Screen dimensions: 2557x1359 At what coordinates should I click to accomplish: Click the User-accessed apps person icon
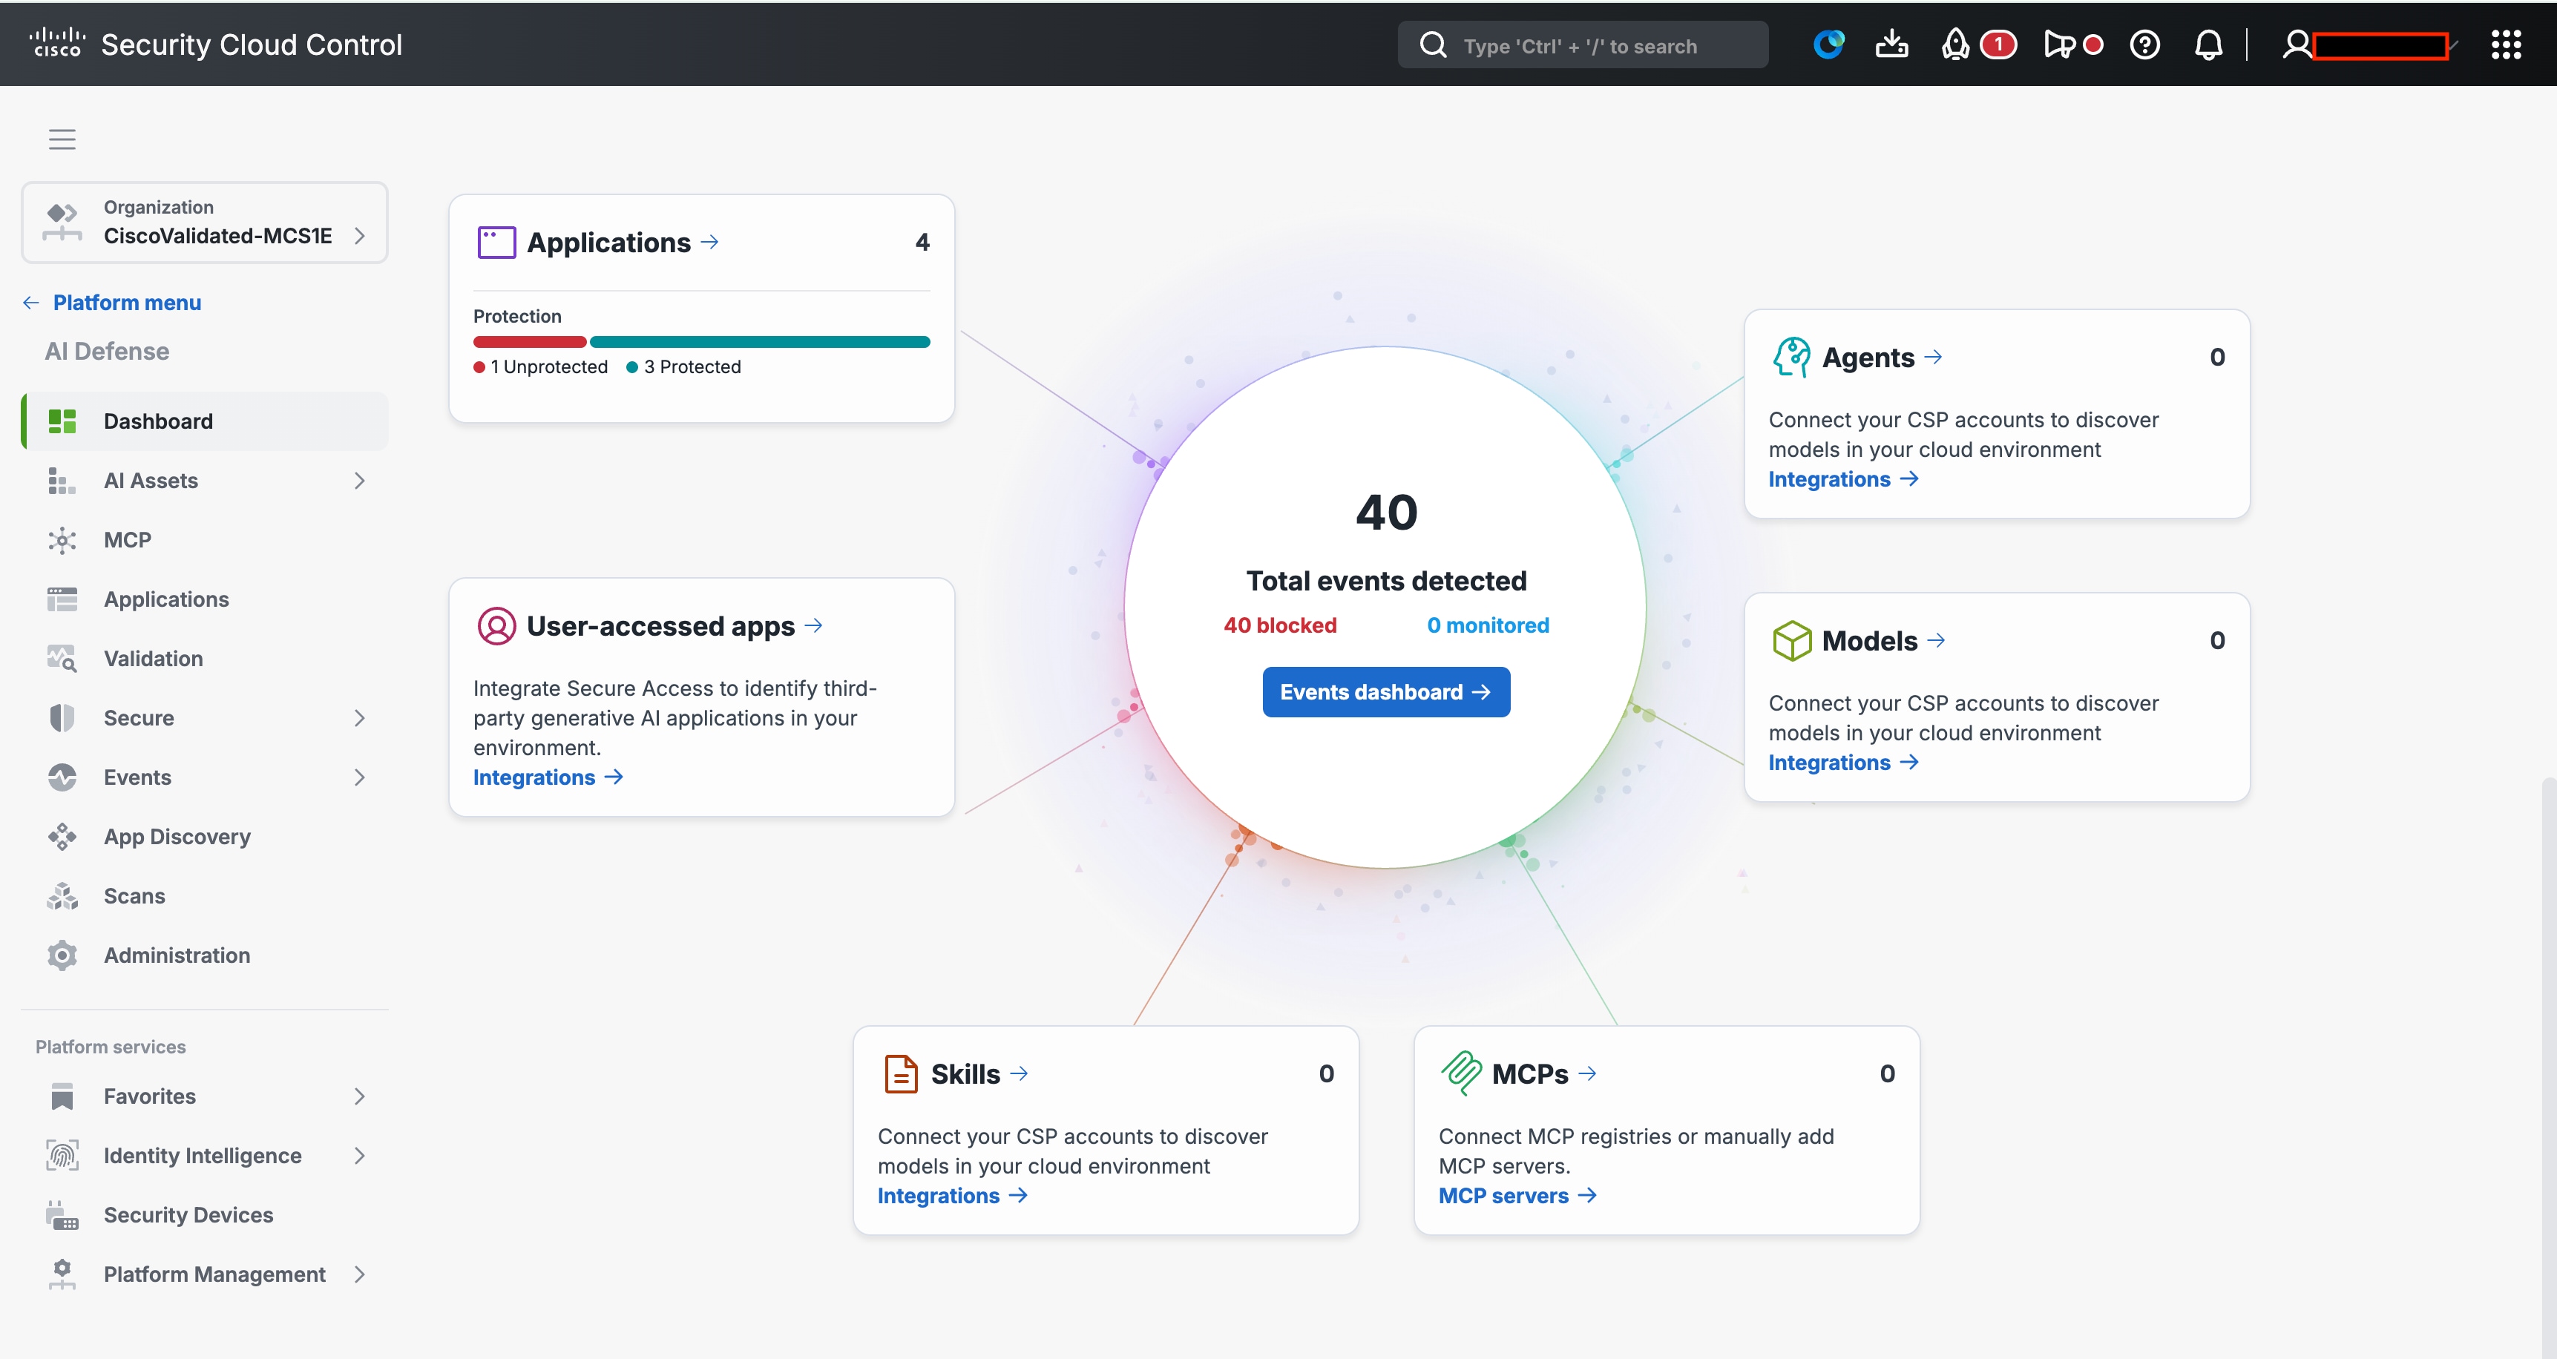click(496, 626)
